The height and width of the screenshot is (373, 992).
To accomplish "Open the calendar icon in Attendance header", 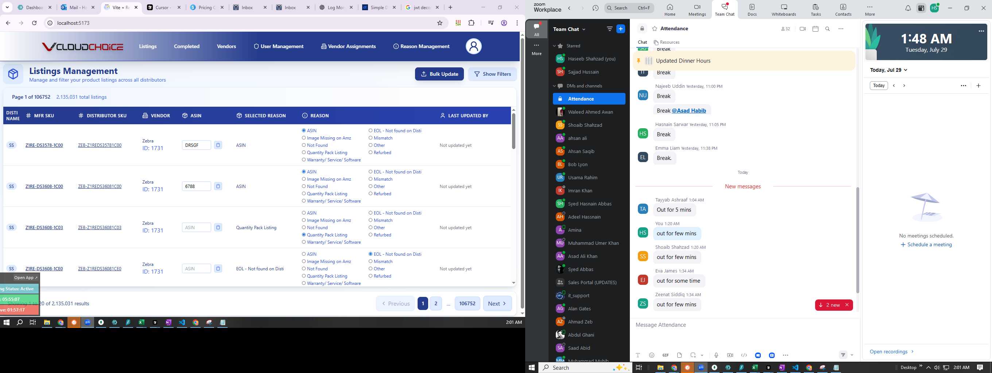I will click(815, 29).
